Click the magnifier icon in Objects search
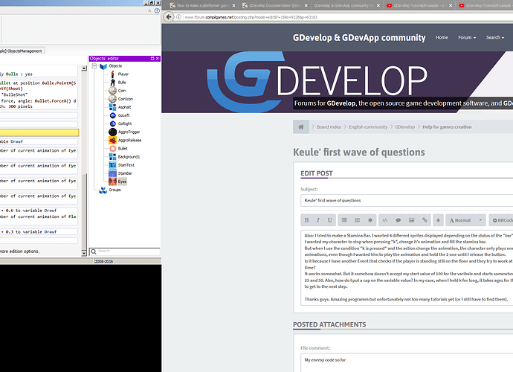The image size is (513, 372). (x=93, y=251)
